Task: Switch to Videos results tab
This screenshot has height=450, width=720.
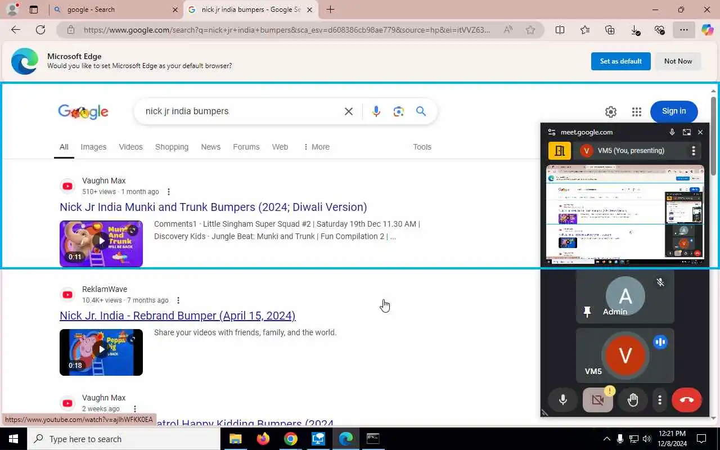Action: click(130, 147)
